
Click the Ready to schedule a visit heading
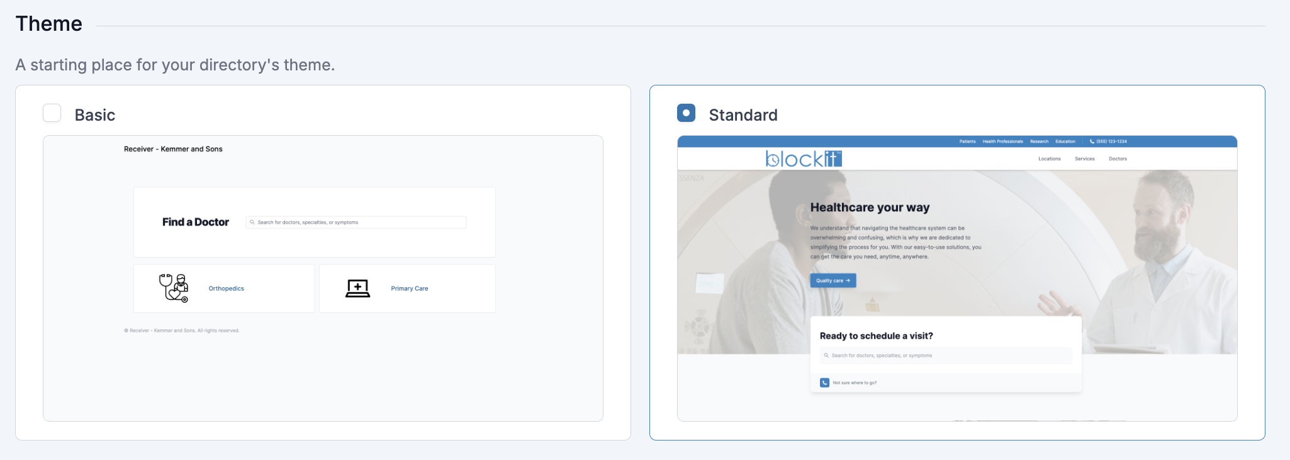coord(877,336)
